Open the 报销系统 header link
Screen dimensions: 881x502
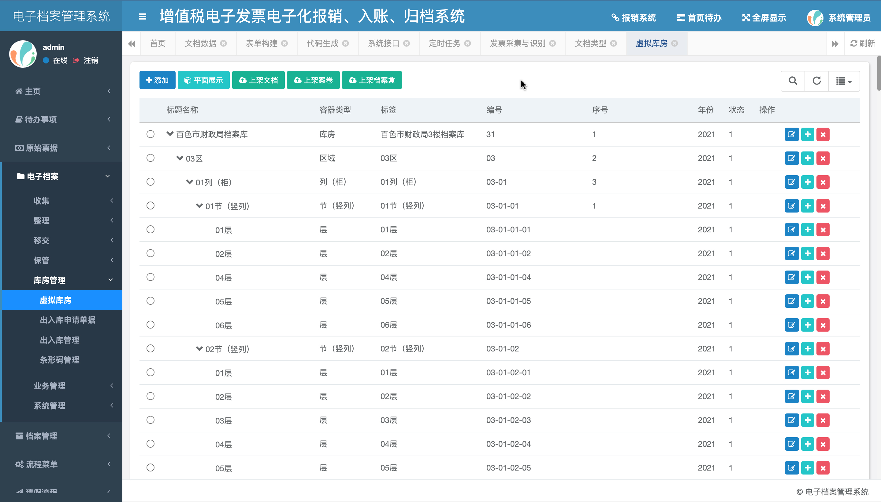coord(634,18)
